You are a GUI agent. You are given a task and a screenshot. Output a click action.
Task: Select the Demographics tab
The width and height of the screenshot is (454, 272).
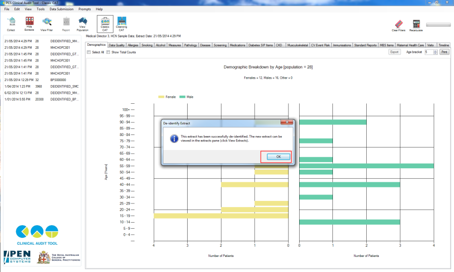pos(96,45)
